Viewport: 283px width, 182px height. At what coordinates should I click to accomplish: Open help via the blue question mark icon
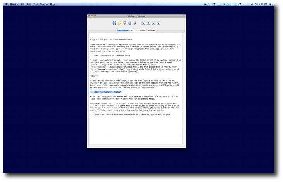[130, 23]
